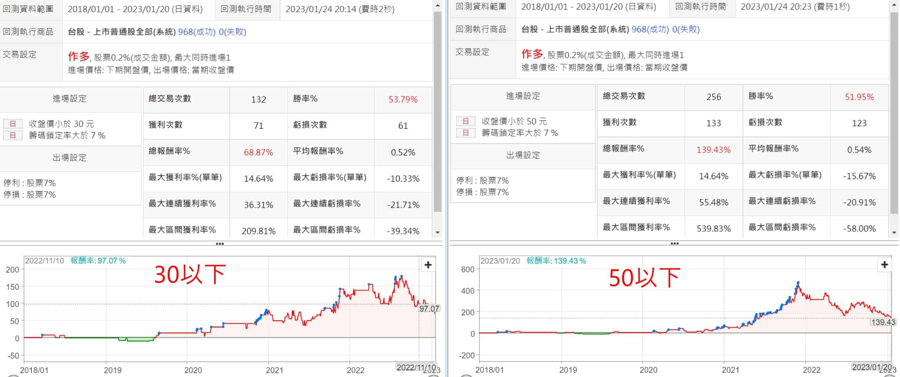This screenshot has height=377, width=900.
Task: Select the 出場設定 header in the left panel
Action: (x=69, y=158)
